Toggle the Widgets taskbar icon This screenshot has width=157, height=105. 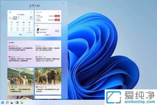pos(17,102)
